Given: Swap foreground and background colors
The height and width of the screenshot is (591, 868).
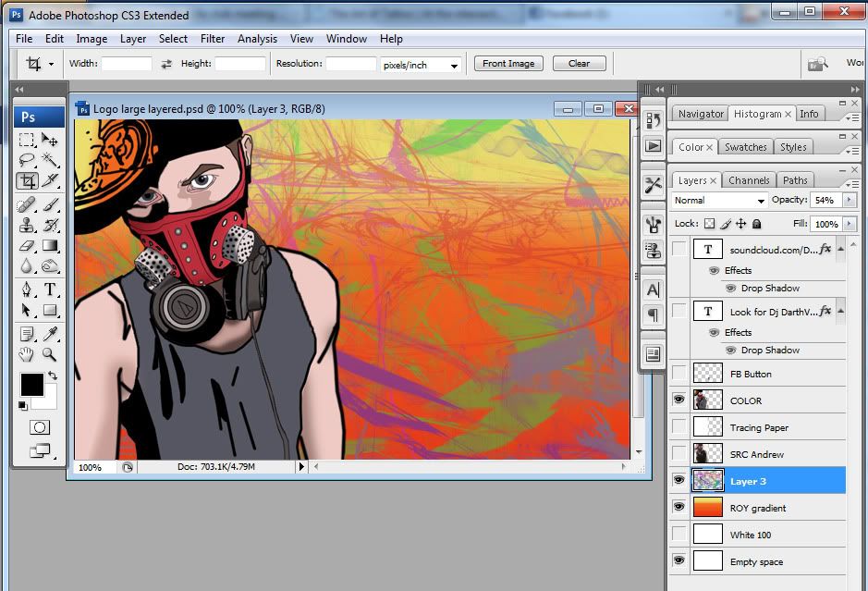Looking at the screenshot, I should pos(53,376).
